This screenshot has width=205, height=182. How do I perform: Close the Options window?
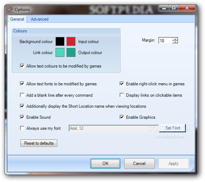tap(187, 8)
